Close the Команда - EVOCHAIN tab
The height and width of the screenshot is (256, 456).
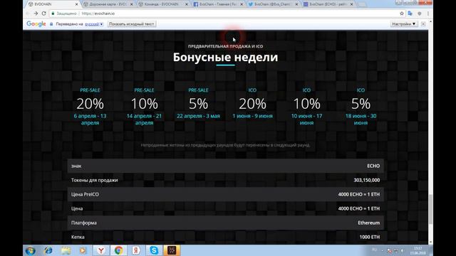(187, 4)
